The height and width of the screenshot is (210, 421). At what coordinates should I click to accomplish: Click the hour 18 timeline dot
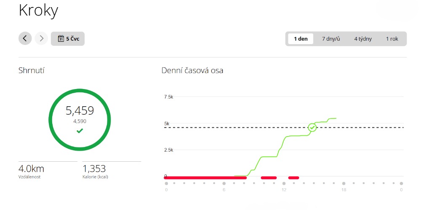344,184
